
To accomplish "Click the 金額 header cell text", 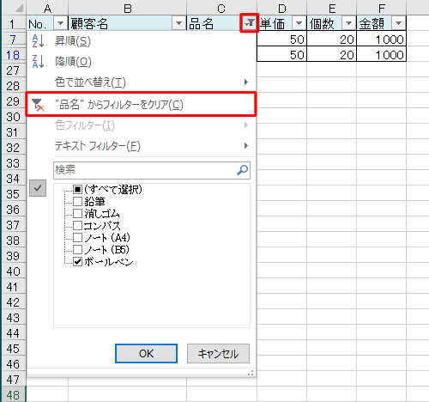I will [x=372, y=23].
